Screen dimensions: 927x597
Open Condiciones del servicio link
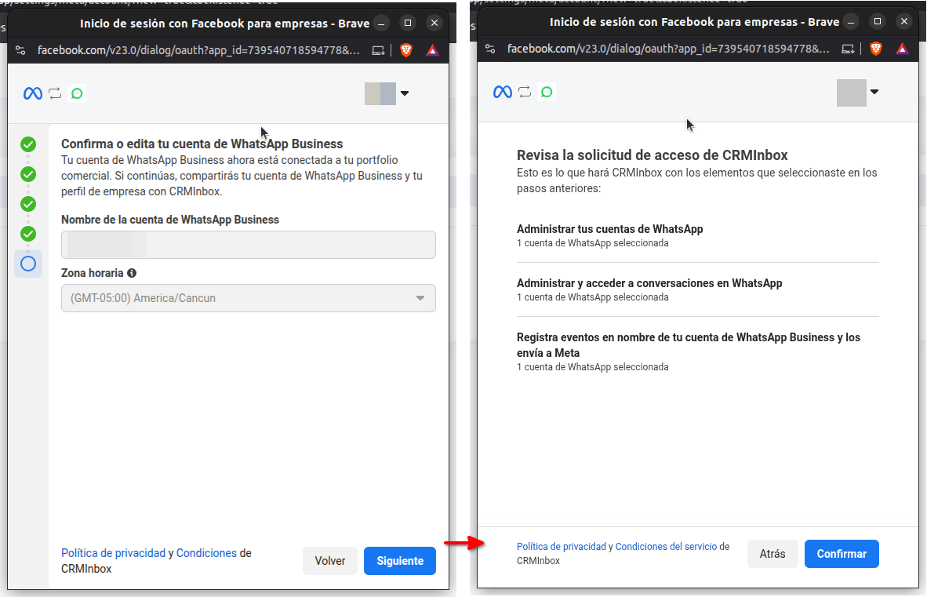[x=666, y=547]
